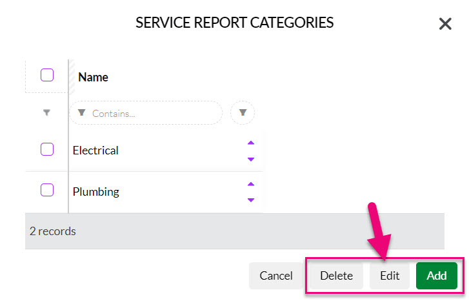Click the Name column header
Screen dimensions: 469x301
coord(93,78)
